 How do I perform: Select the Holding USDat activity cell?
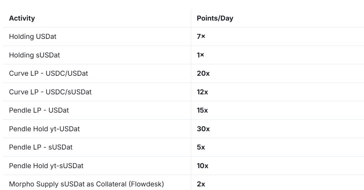(33, 37)
